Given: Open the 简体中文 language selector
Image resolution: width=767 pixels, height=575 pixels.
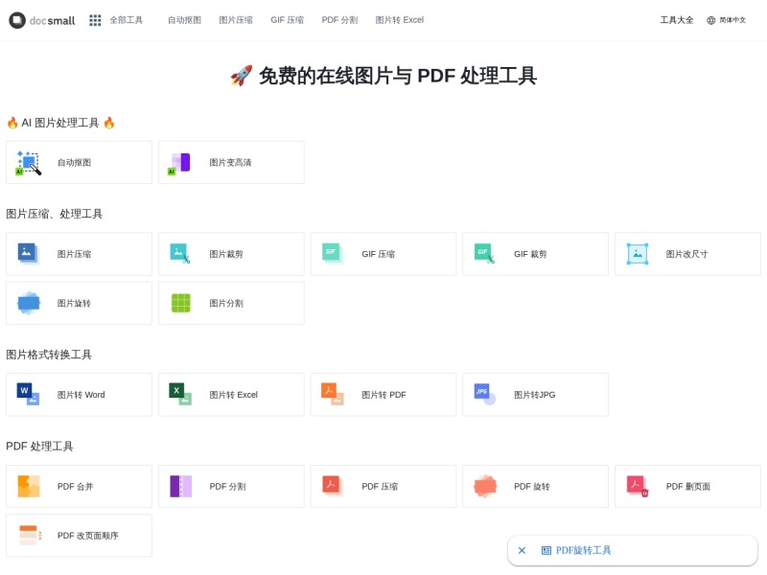Looking at the screenshot, I should click(x=732, y=20).
